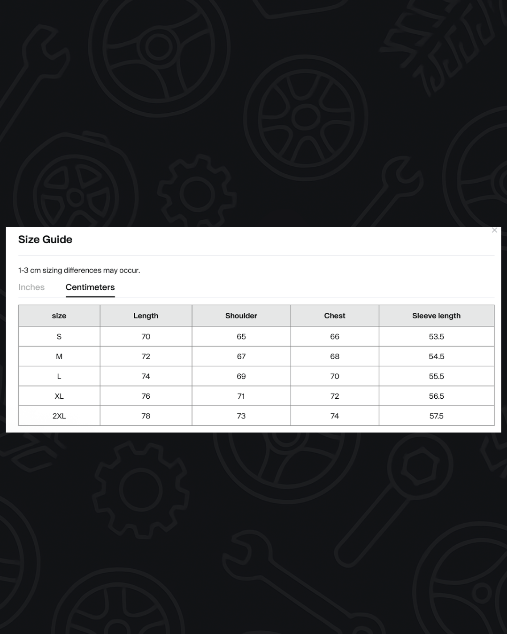507x634 pixels.
Task: Click the Chest column header
Action: [x=335, y=316]
